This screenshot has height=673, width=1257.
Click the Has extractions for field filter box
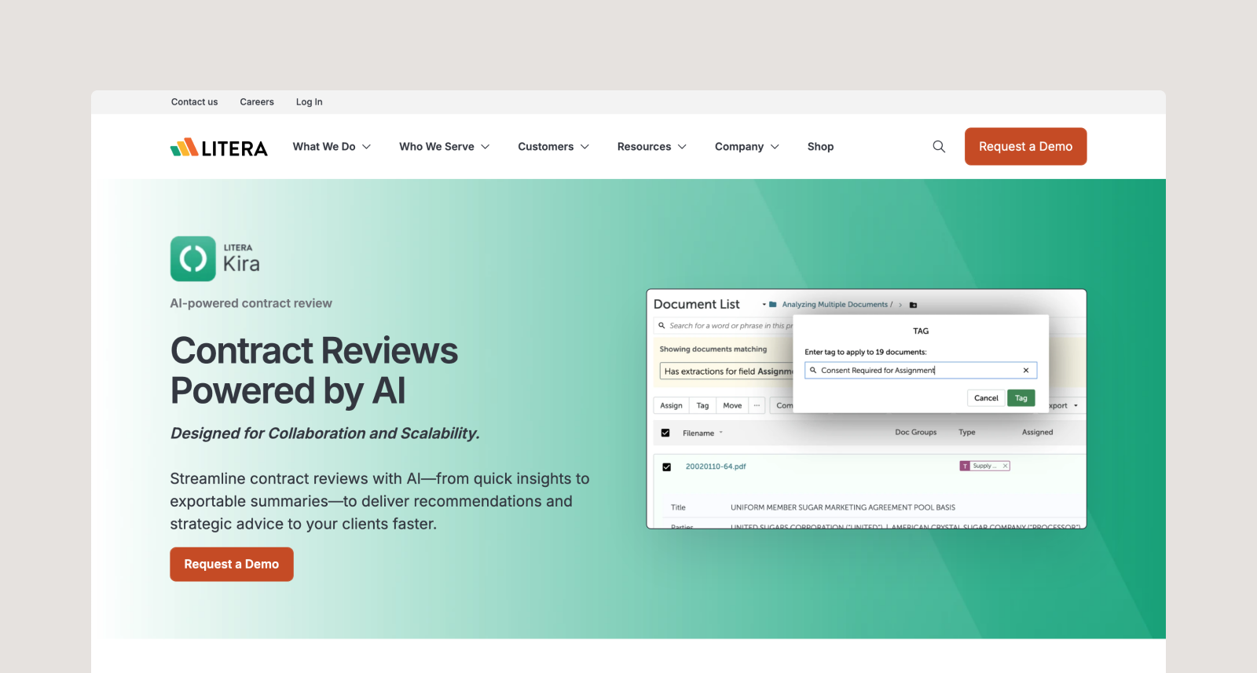point(727,371)
